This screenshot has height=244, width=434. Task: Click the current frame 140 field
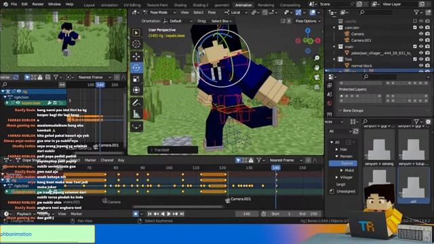coord(247,214)
